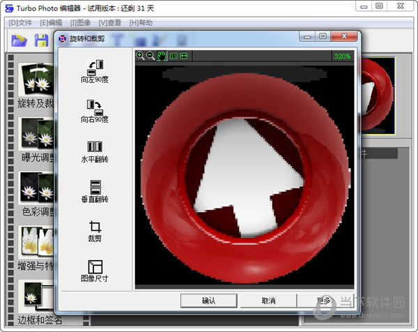Select the horizontal flip (水平翻转) tool

coord(95,147)
